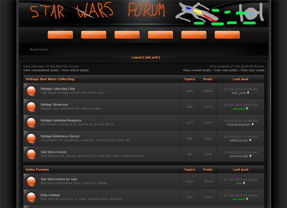
Task: Click "Talk about vintage Kenner Star Wars toys" description
Action: click(x=72, y=92)
